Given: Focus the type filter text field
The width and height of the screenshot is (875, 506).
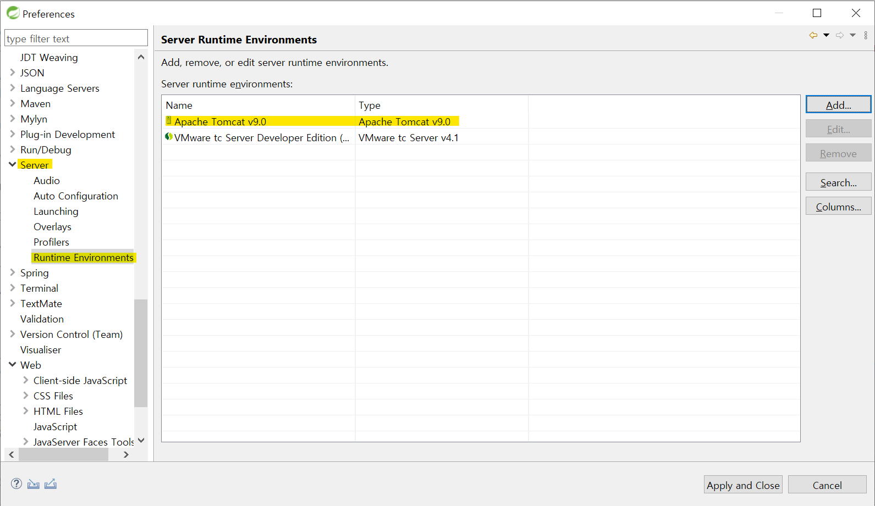Looking at the screenshot, I should coord(76,38).
